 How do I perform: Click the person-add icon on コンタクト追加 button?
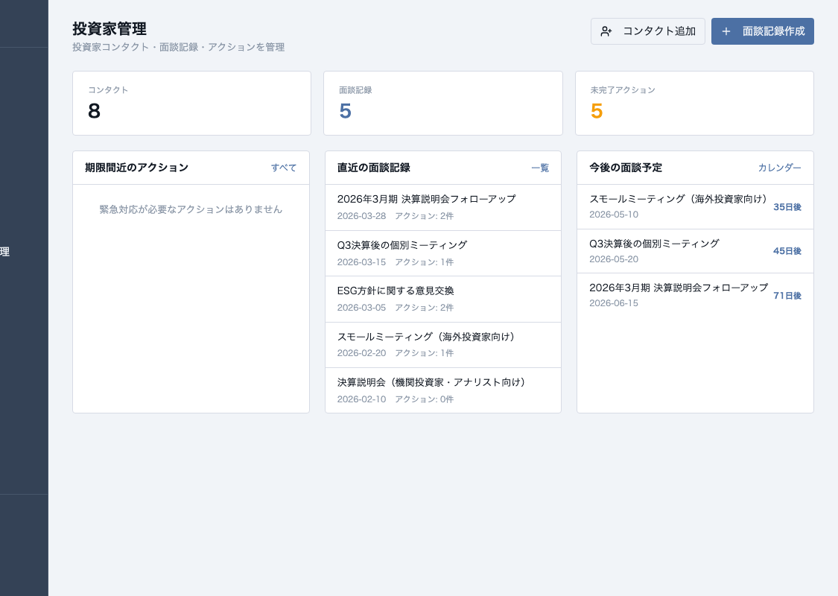tap(606, 31)
